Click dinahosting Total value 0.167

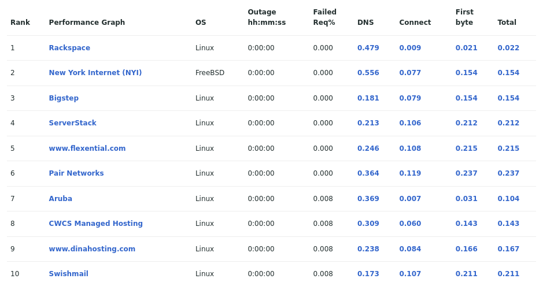[x=508, y=249]
